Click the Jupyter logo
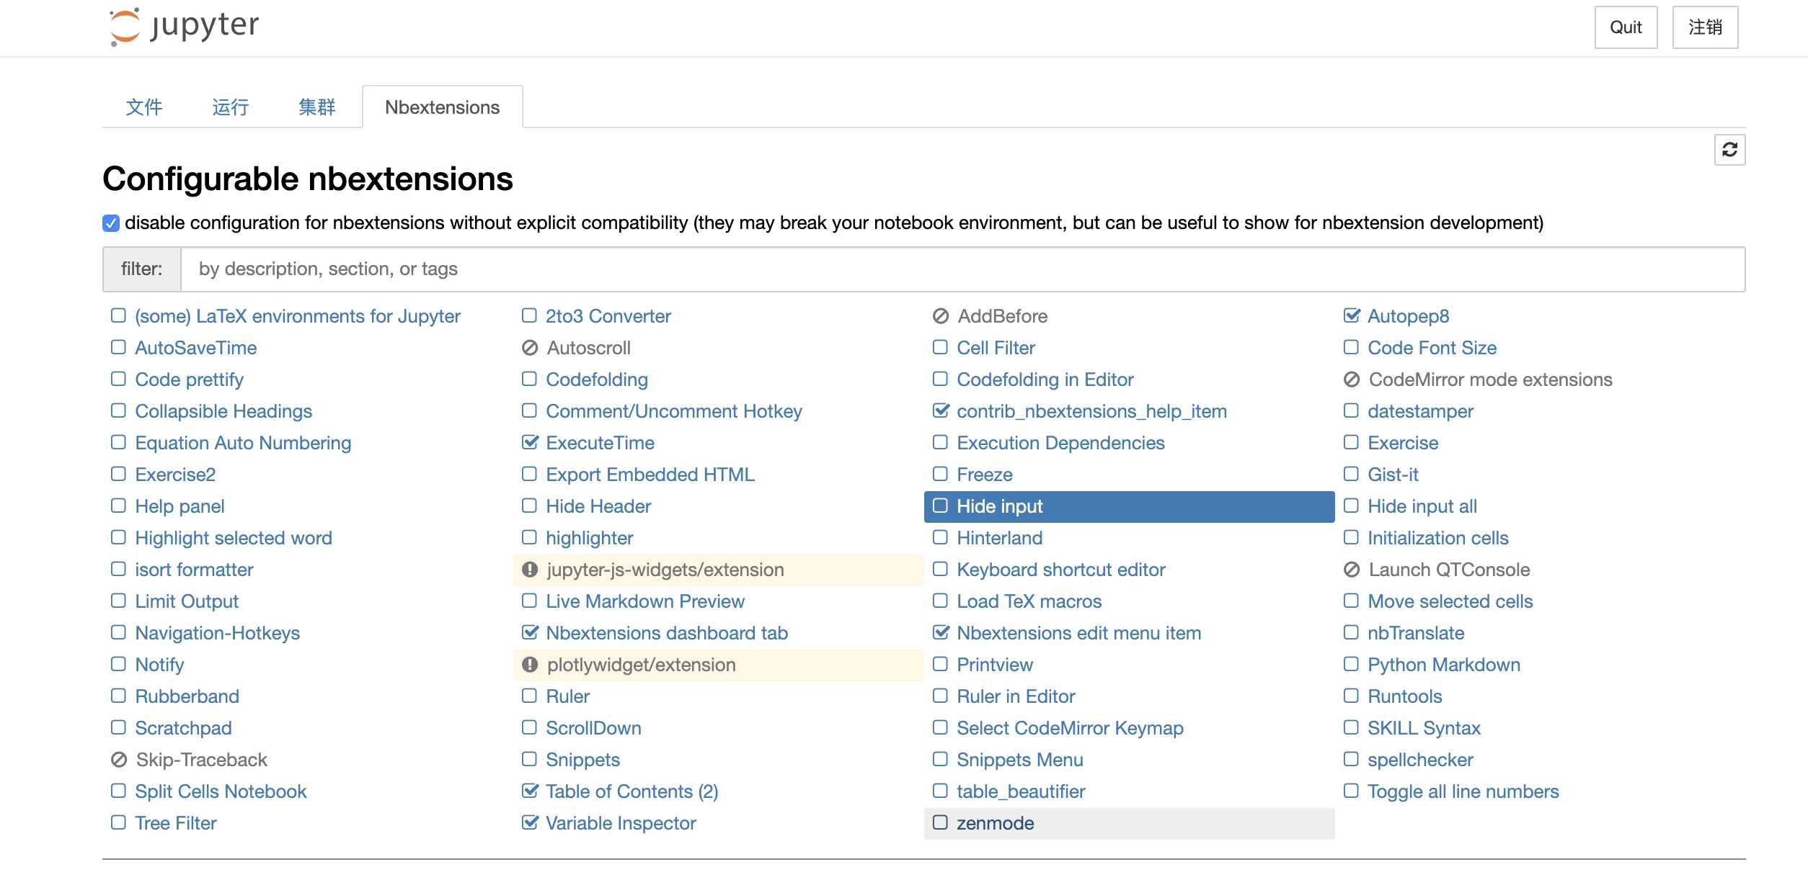Screen dimensions: 1808x880 (184, 27)
